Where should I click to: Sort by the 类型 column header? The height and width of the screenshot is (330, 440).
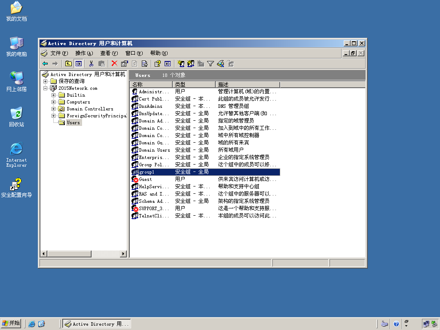(194, 85)
